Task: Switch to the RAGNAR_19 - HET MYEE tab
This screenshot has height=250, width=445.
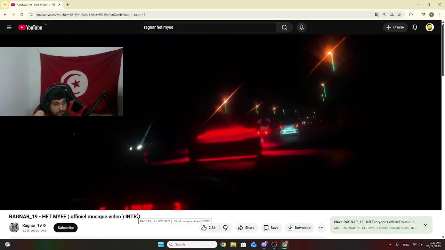Action: click(33, 5)
